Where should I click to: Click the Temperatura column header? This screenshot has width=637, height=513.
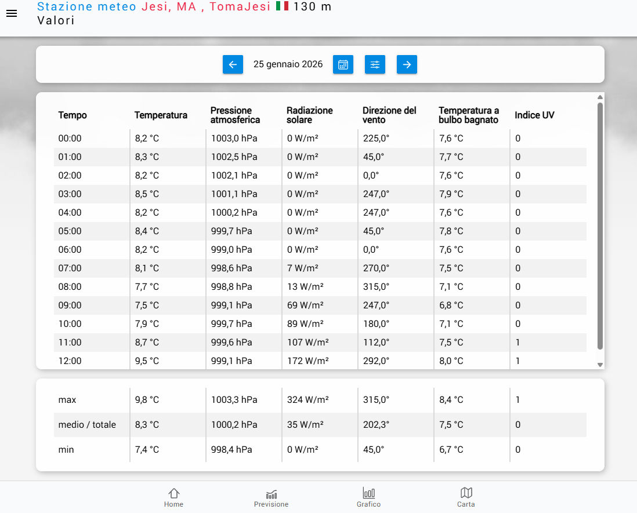[x=161, y=115]
